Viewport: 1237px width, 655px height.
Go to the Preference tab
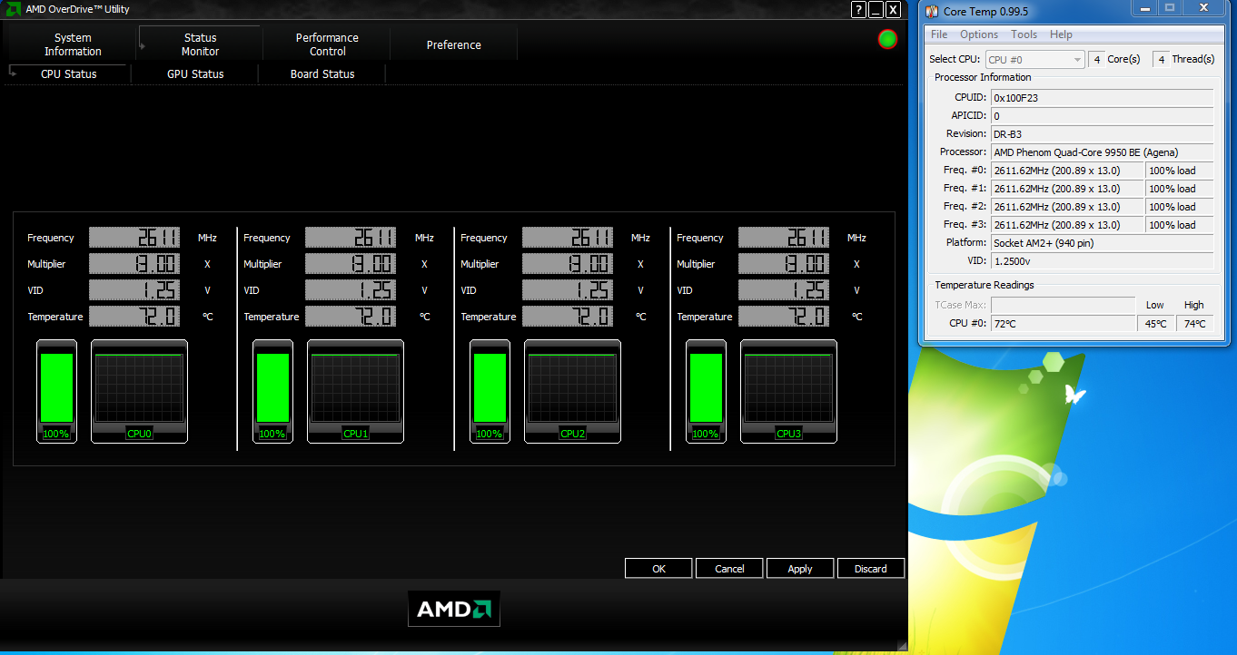pos(454,44)
